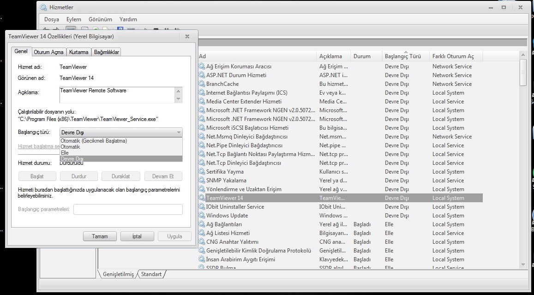This screenshot has height=295, width=534.
Task: Close the TeamViewer 14 Özellikleri dialog
Action: [187, 36]
